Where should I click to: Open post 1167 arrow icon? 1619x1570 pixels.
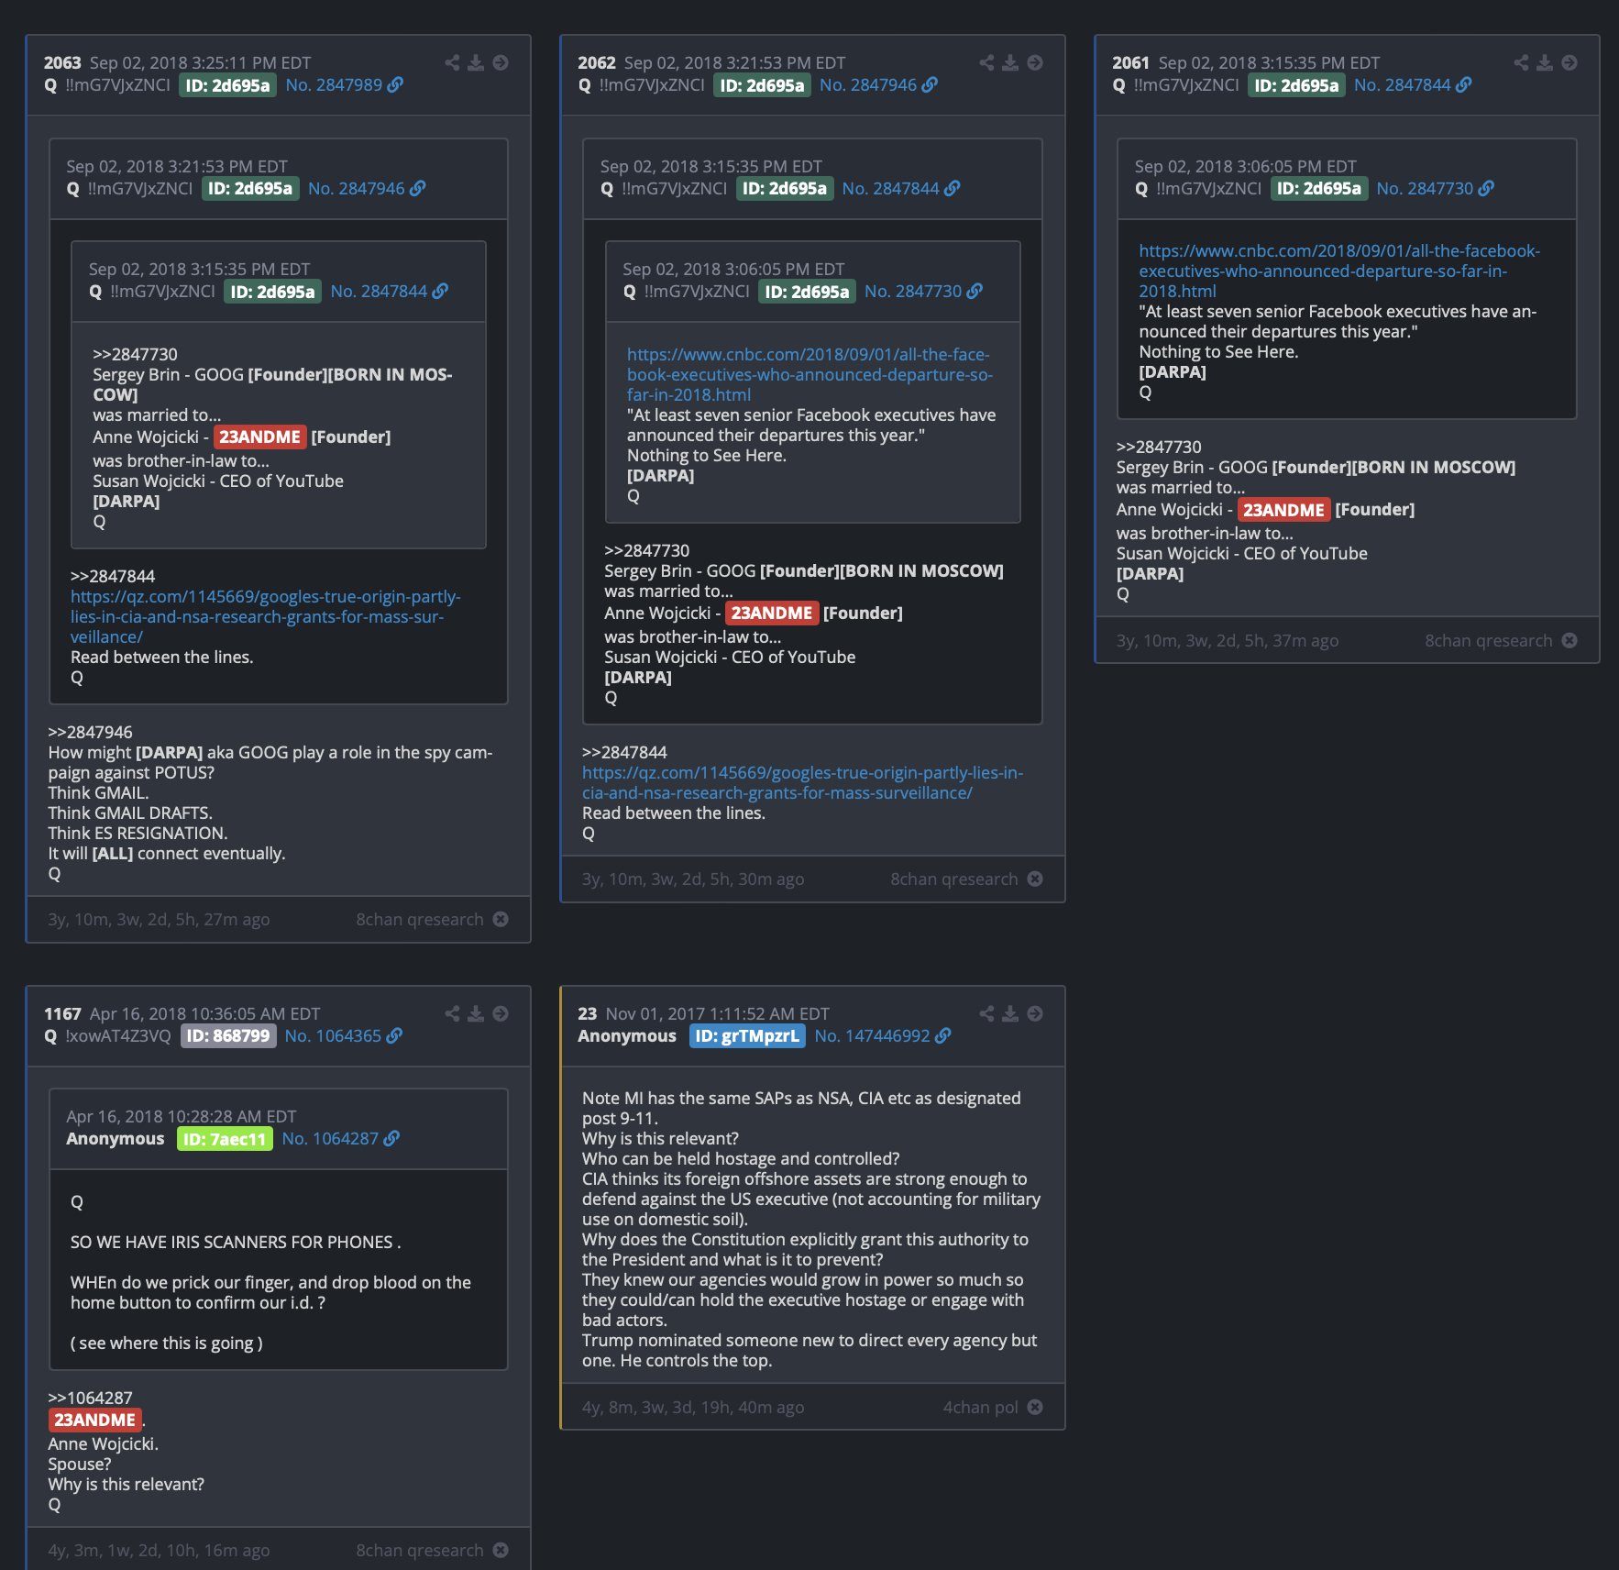501,1013
